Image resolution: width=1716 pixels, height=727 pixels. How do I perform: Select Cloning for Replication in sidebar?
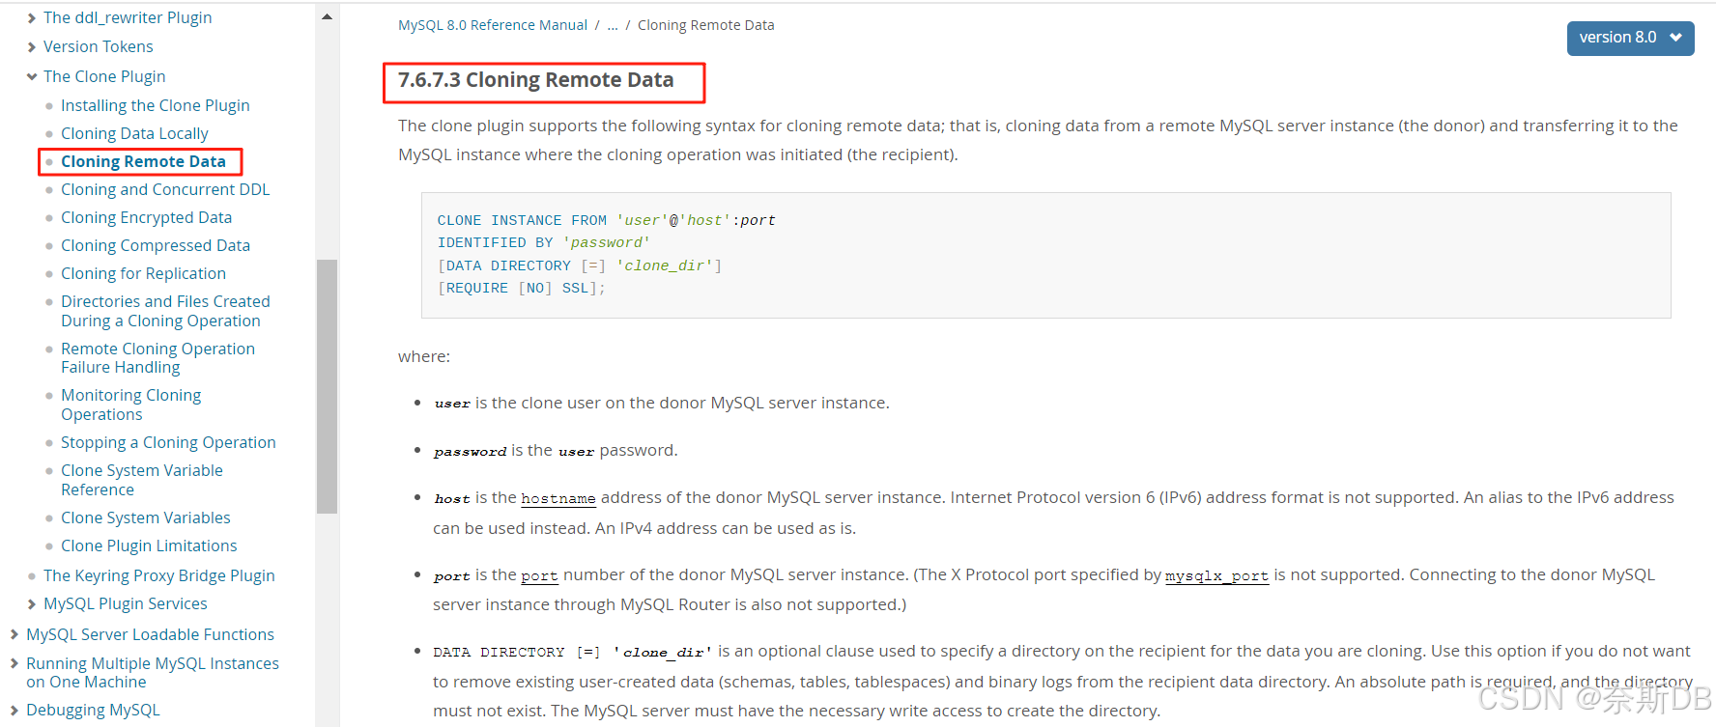tap(143, 273)
